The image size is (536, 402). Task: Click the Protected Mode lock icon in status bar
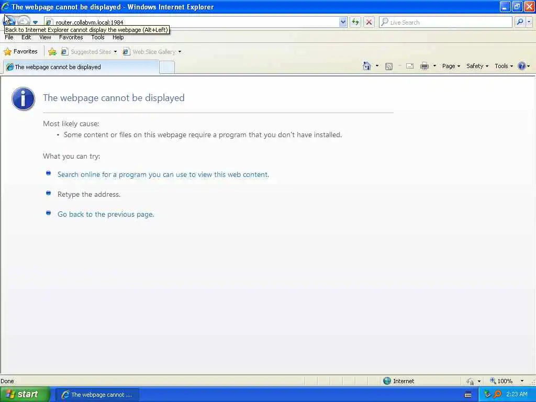click(471, 381)
